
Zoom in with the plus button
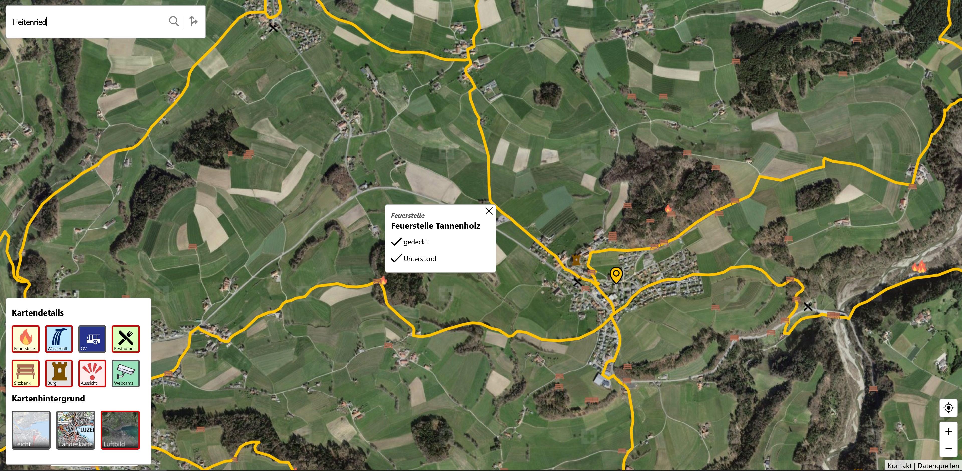(948, 432)
